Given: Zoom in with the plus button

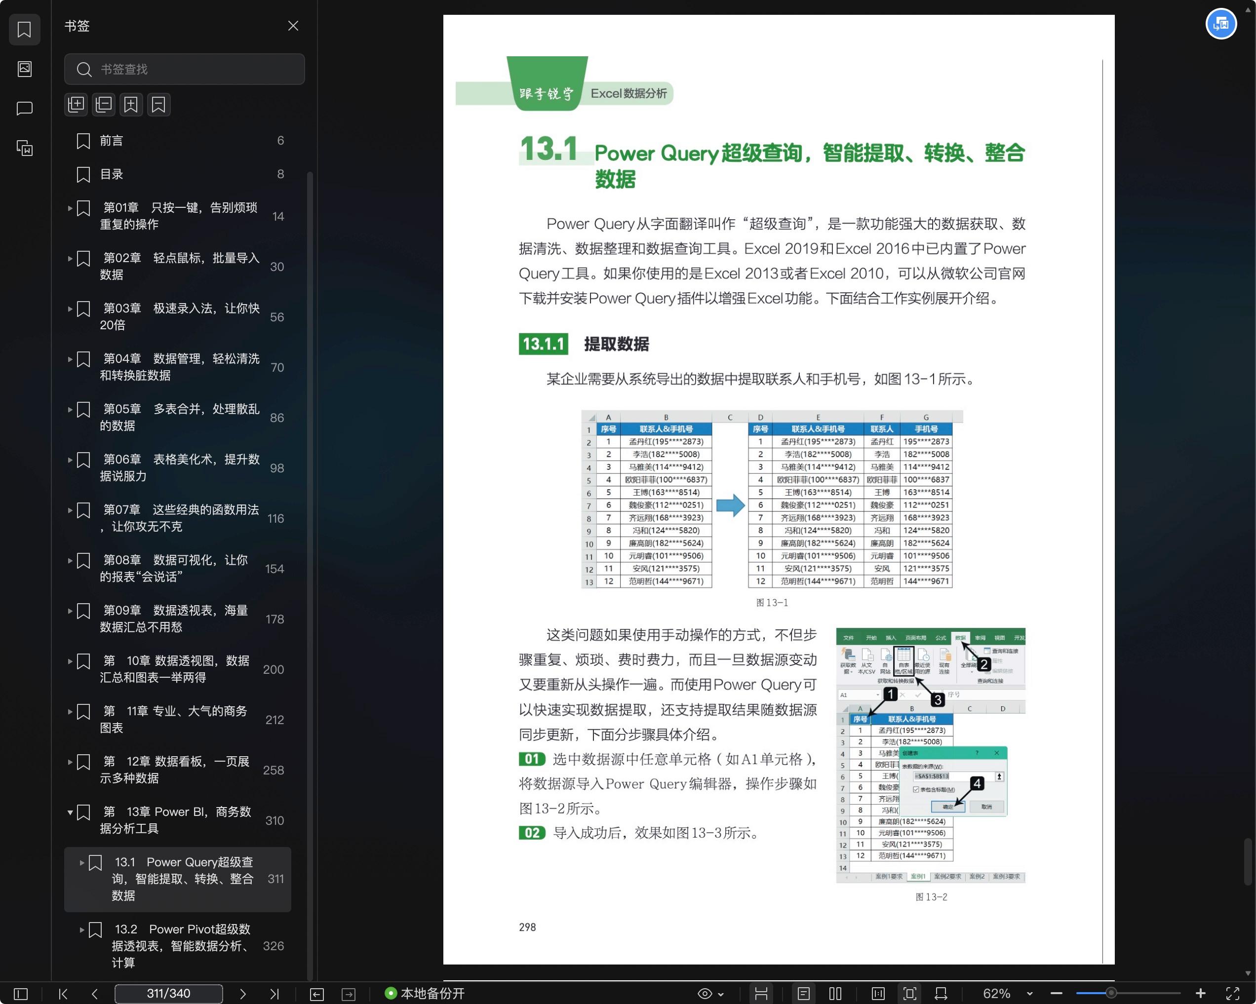Looking at the screenshot, I should pyautogui.click(x=1200, y=994).
